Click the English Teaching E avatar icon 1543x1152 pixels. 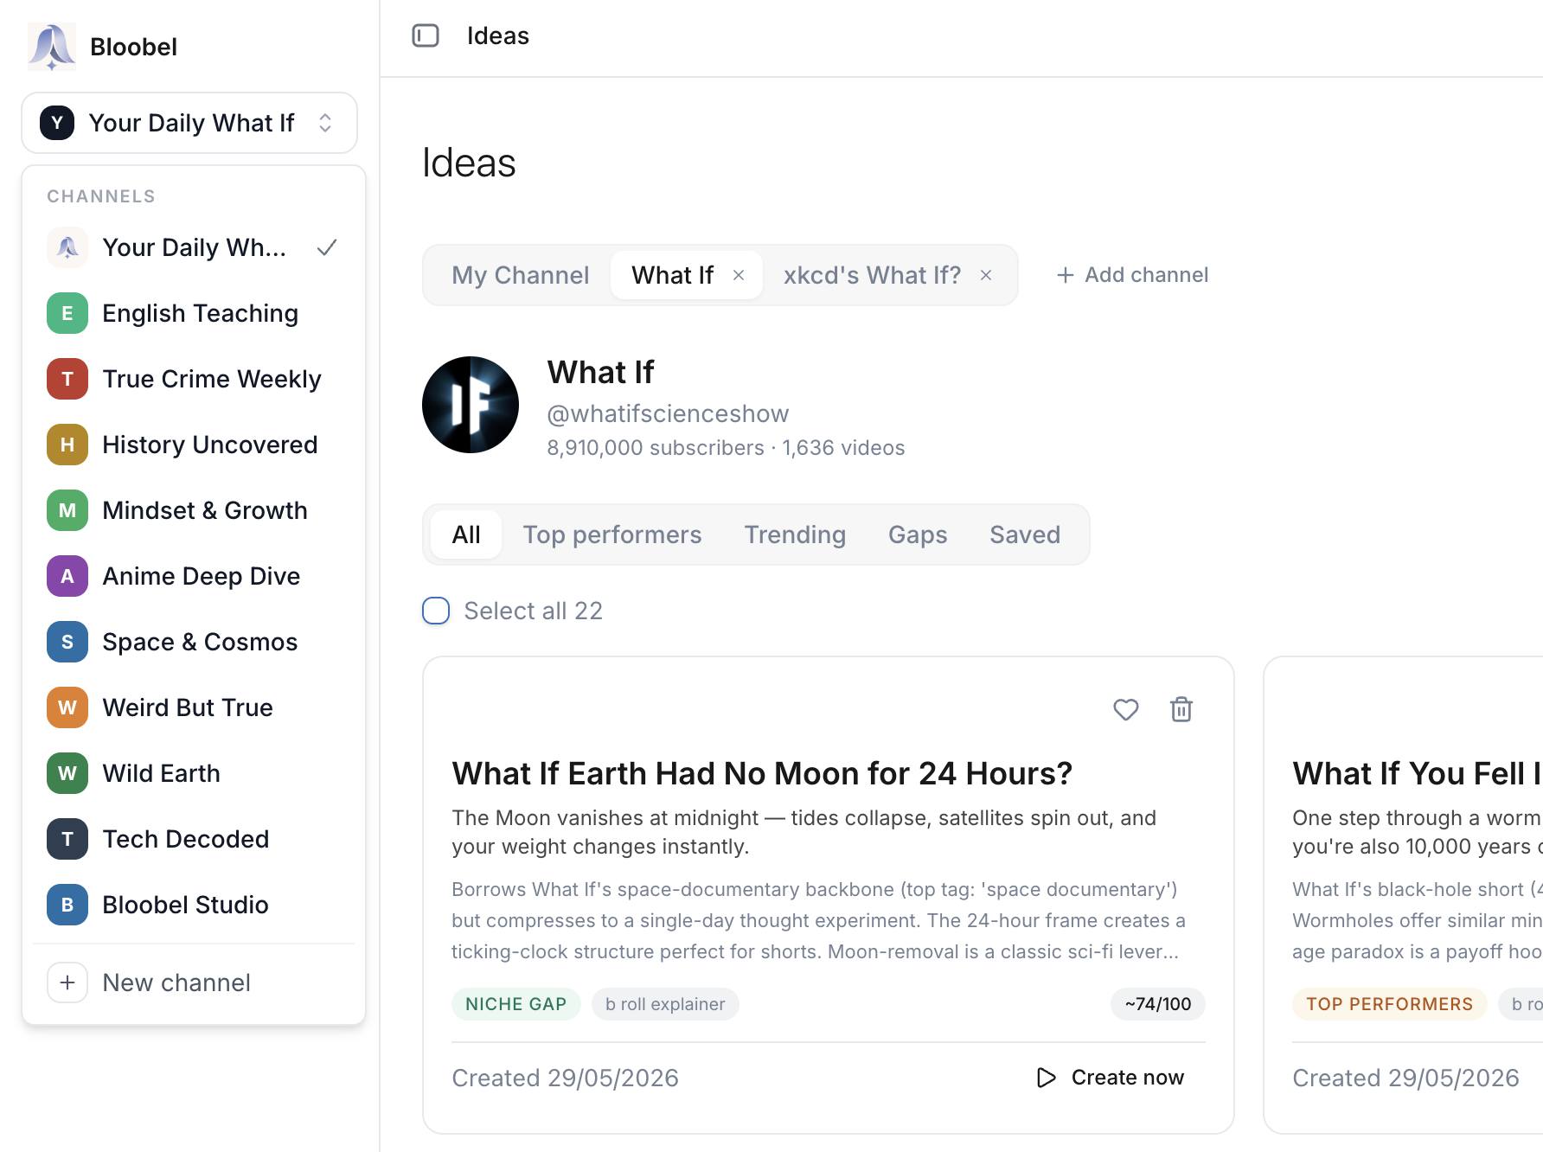click(67, 313)
